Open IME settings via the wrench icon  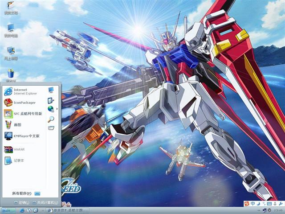click(281, 203)
